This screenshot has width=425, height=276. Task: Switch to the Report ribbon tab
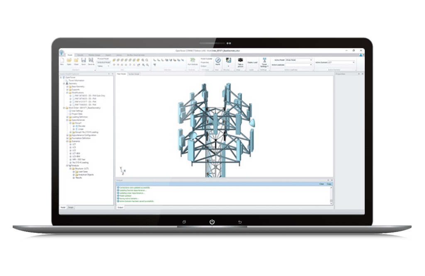pyautogui.click(x=108, y=55)
